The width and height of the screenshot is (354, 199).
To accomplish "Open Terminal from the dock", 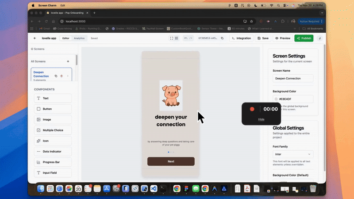I will [x=163, y=189].
